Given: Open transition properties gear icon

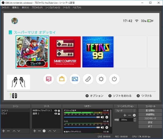Looking at the screenshot, I should click(134, 115).
